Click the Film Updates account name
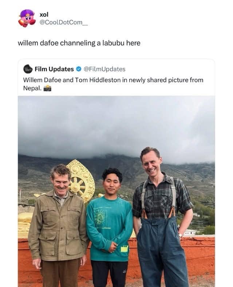Screen dimensions: 233x287 [54, 69]
